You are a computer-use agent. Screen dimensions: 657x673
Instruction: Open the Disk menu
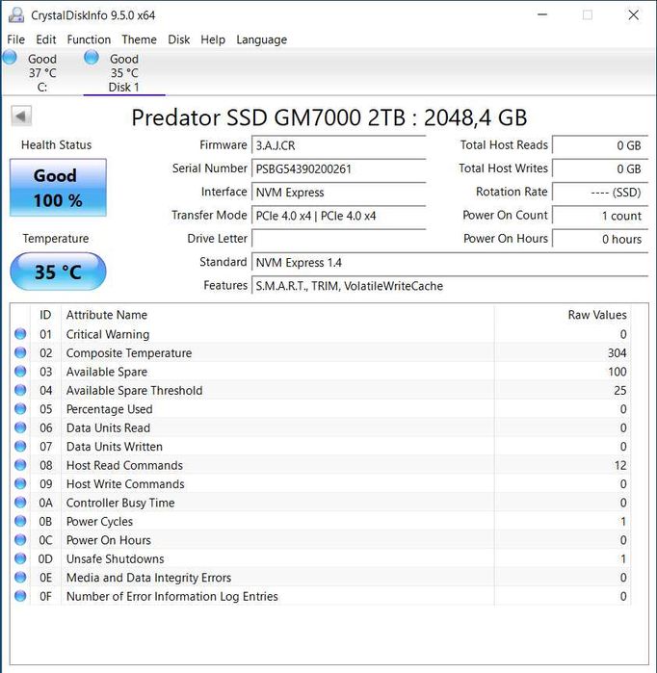click(178, 39)
